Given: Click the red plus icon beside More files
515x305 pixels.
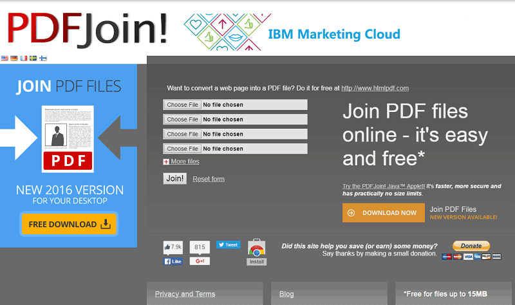Looking at the screenshot, I should [166, 162].
